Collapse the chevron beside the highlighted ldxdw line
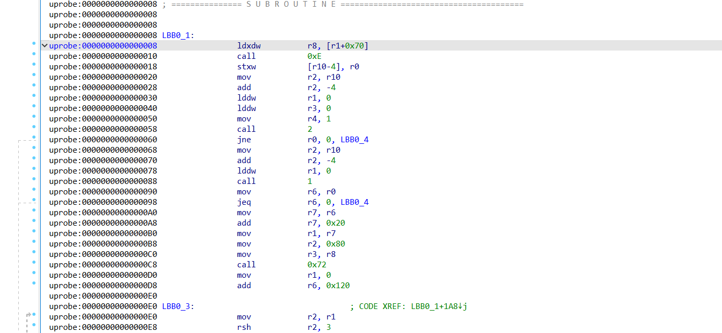The width and height of the screenshot is (722, 333). pos(44,46)
